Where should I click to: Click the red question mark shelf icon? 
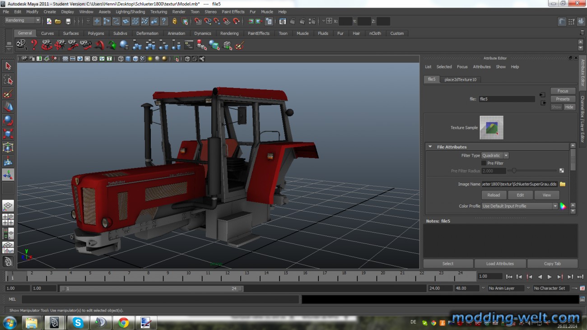click(34, 45)
